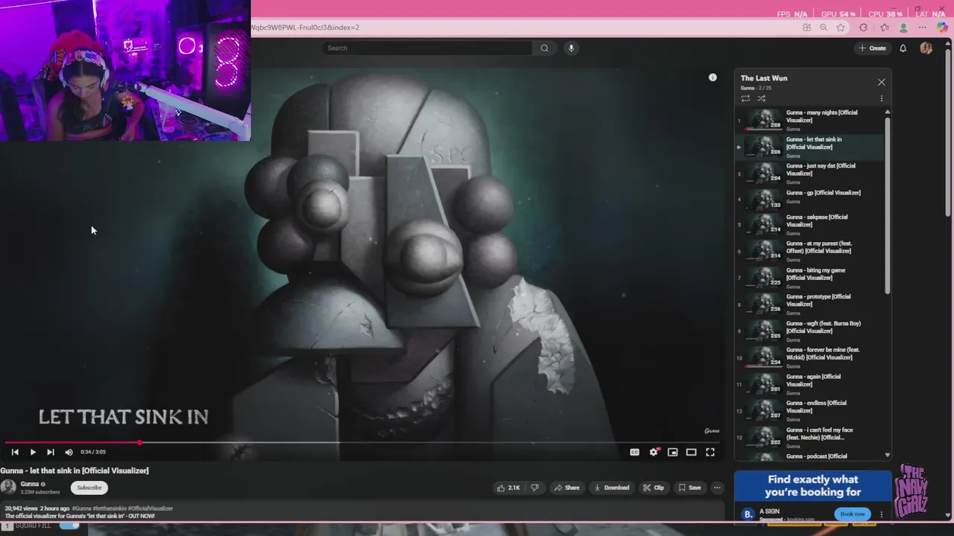Viewport: 954px width, 536px height.
Task: Enter full screen mode
Action: 710,452
